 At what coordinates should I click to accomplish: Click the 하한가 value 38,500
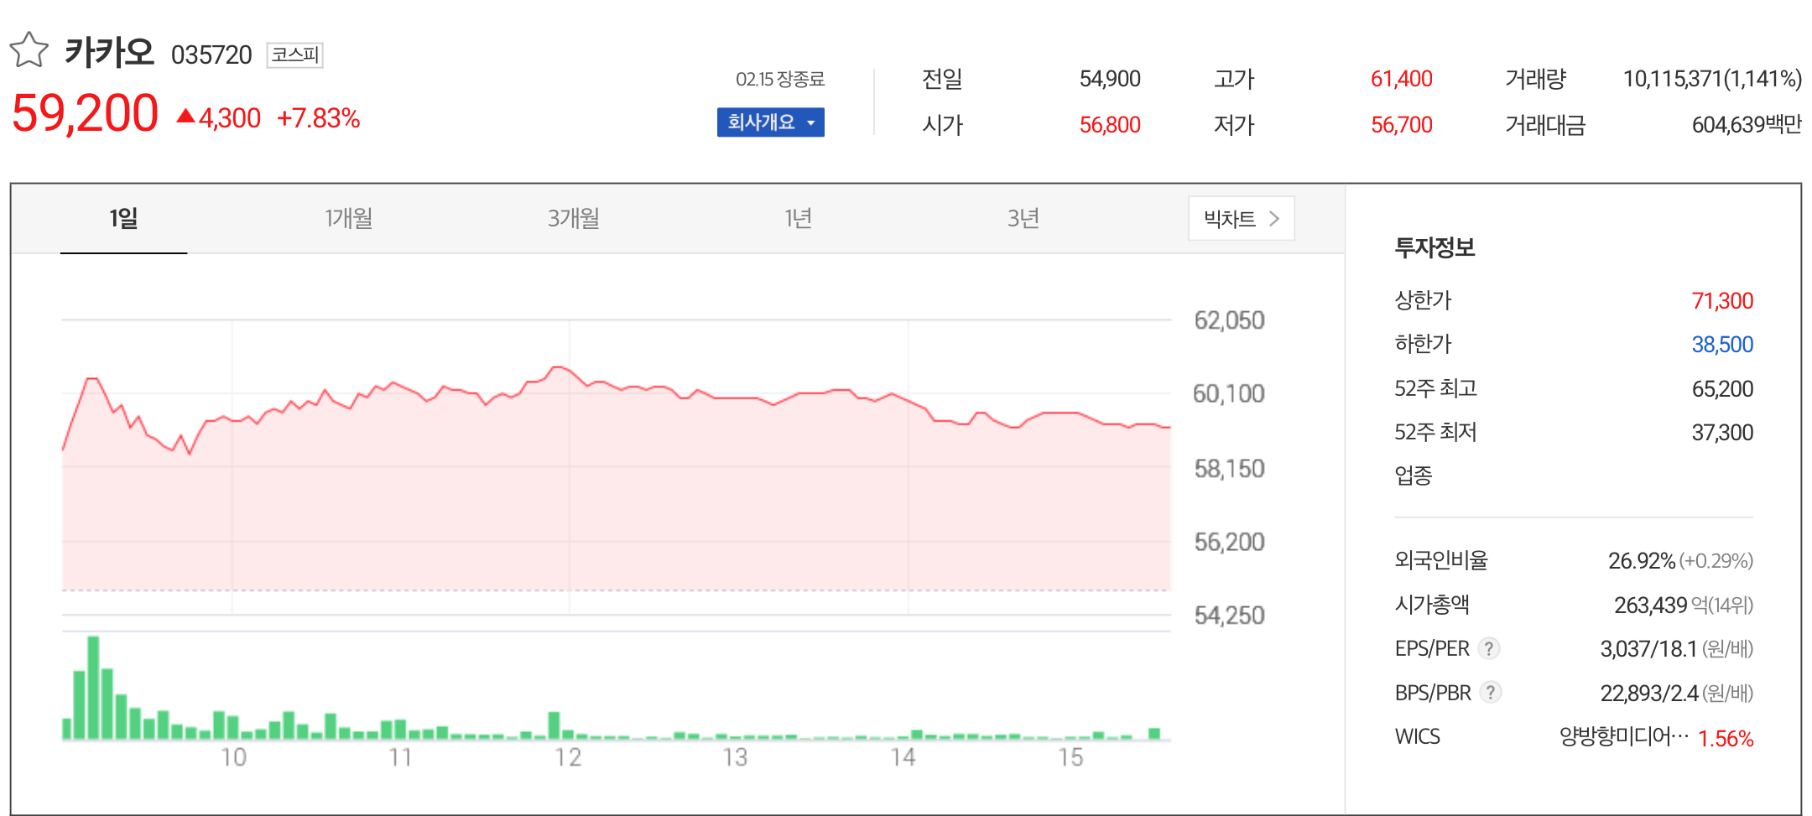[x=1722, y=345]
